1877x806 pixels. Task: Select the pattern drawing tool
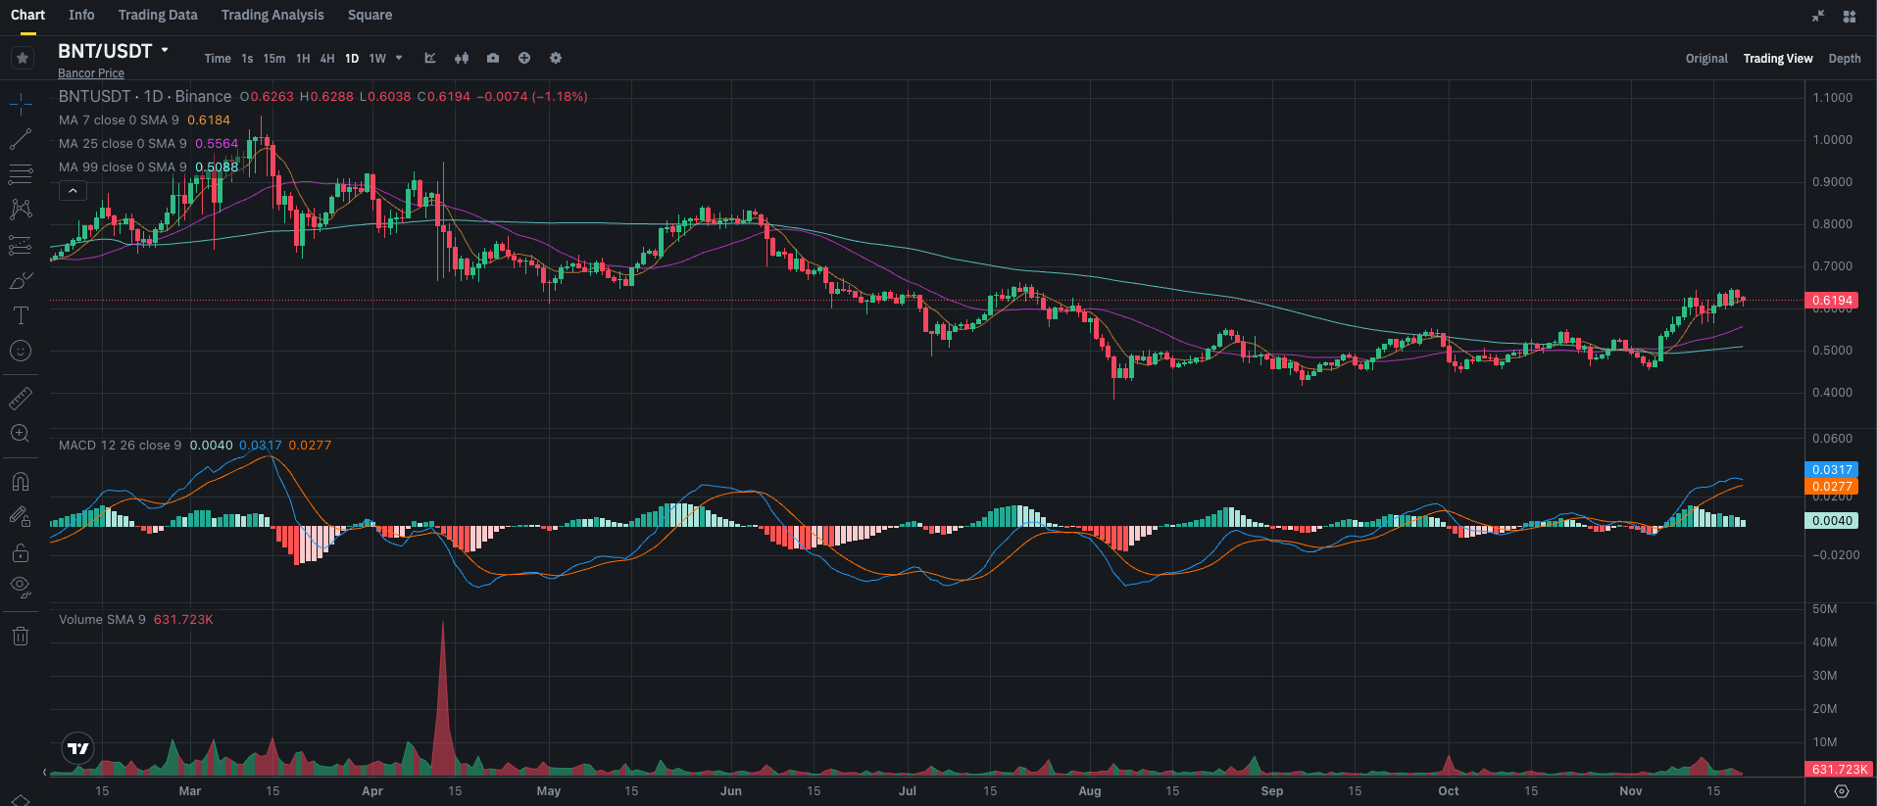[21, 210]
